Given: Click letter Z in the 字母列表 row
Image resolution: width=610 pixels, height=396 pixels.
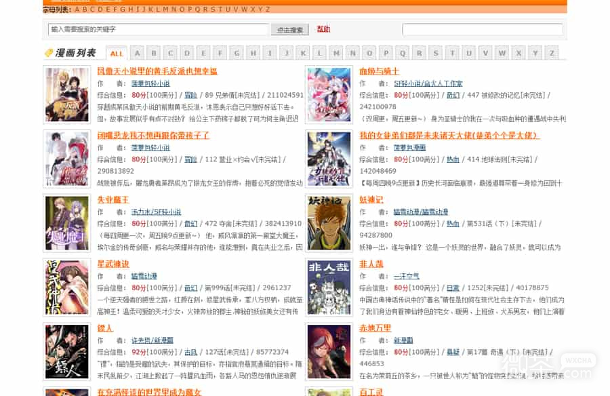Looking at the screenshot, I should pyautogui.click(x=268, y=9).
